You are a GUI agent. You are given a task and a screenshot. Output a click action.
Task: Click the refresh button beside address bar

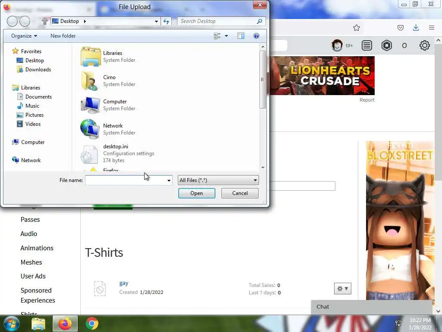[166, 21]
